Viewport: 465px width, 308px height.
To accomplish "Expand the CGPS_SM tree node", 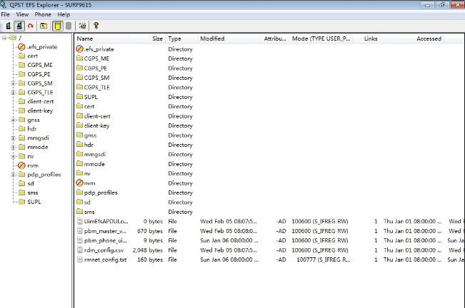I will tap(13, 83).
